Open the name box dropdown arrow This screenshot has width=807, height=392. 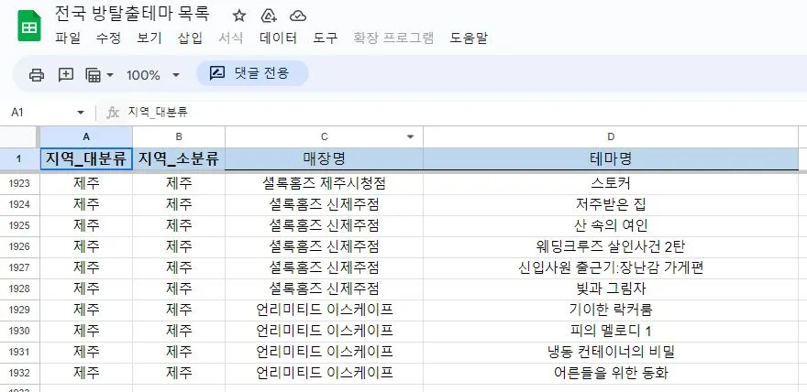pyautogui.click(x=81, y=113)
